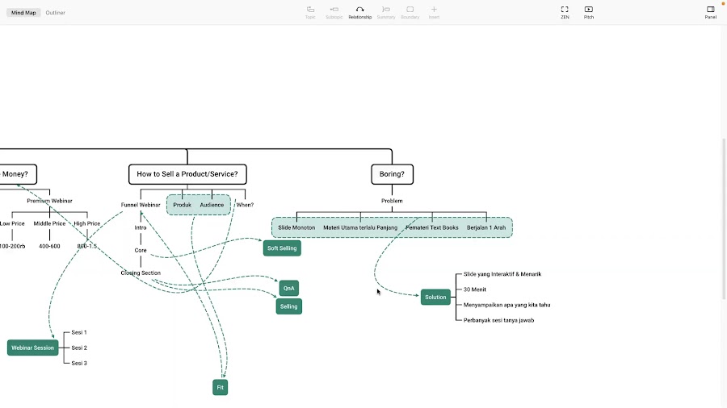The image size is (727, 408).
Task: Add a Boundary from the toolbar
Action: tap(410, 12)
